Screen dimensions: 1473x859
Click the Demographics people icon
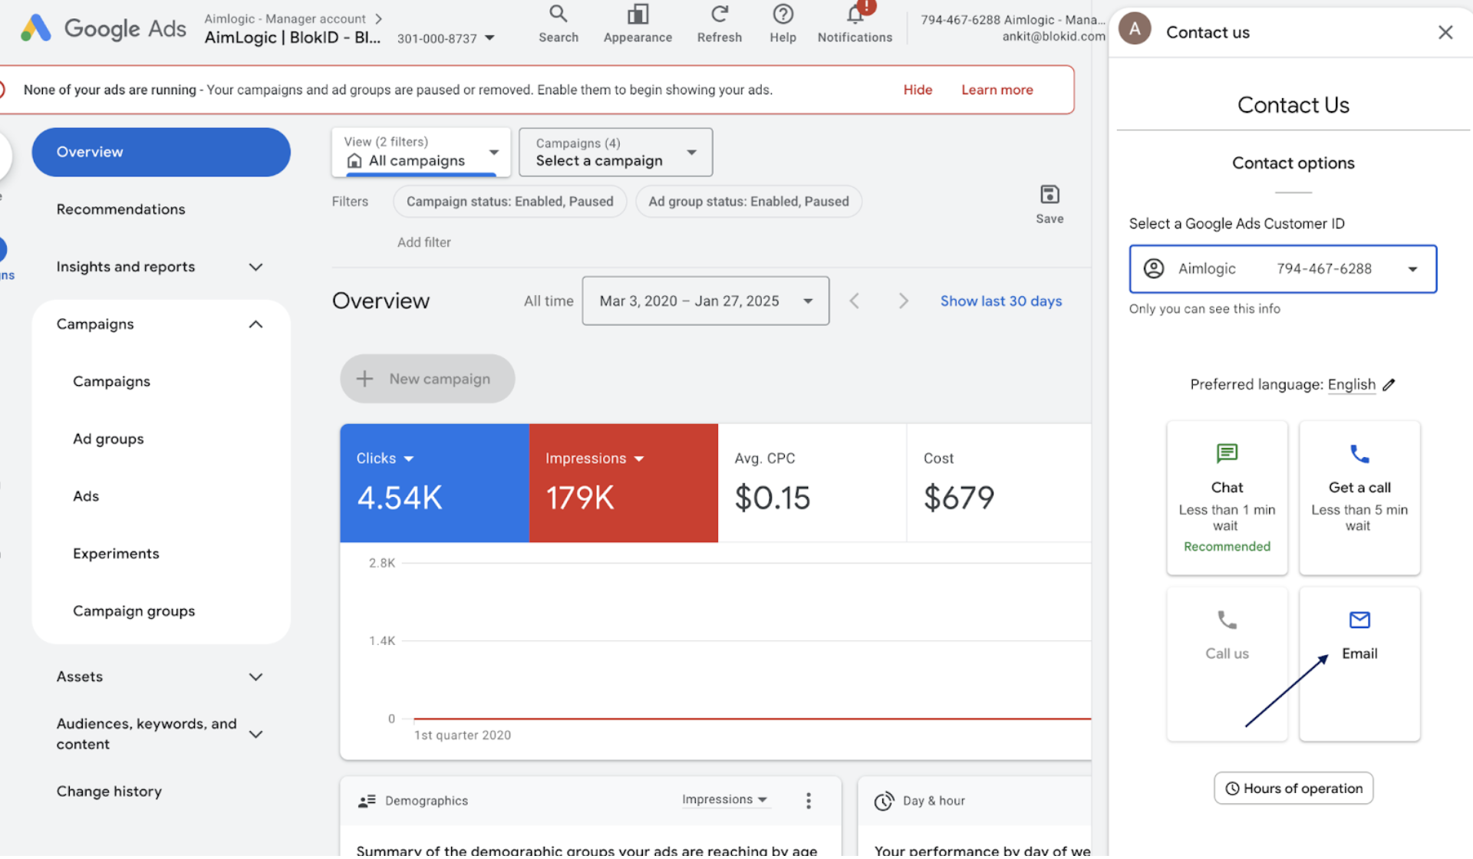tap(367, 801)
